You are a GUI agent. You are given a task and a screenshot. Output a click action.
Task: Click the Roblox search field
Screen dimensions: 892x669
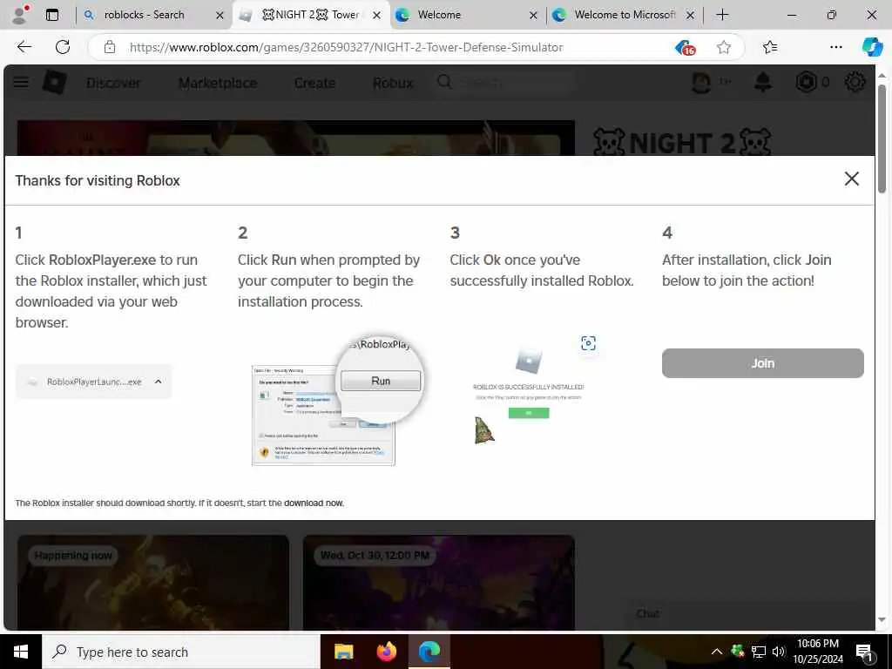click(x=505, y=83)
